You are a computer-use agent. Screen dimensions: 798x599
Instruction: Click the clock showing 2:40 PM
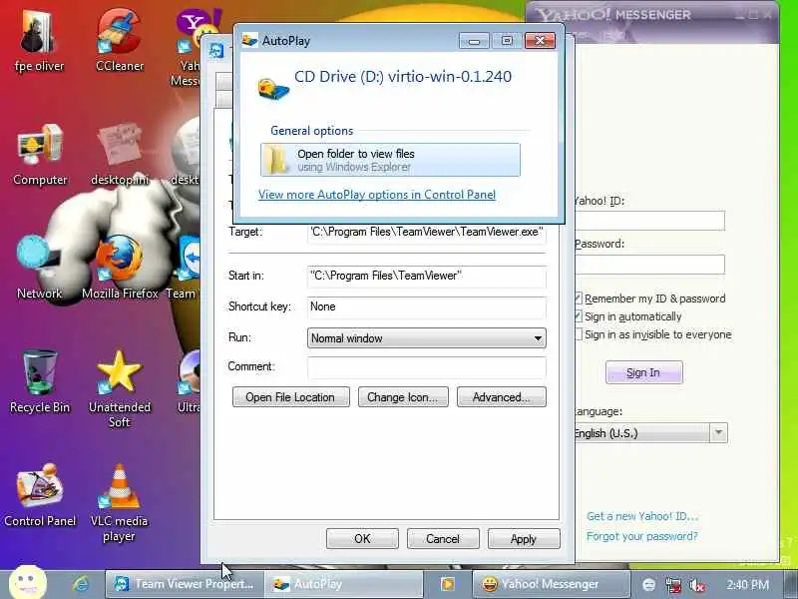point(747,584)
